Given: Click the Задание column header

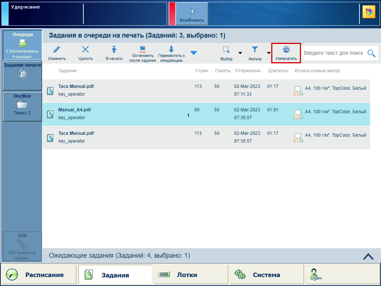Looking at the screenshot, I should 67,71.
